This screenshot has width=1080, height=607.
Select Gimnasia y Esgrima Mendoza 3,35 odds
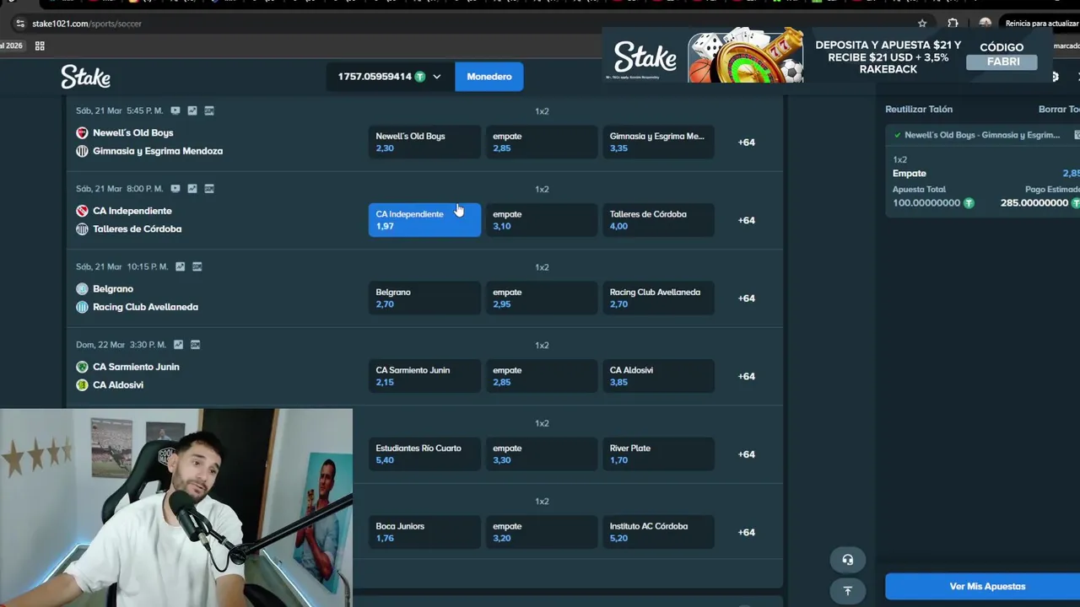[658, 142]
